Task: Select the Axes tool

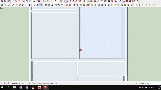Action: 26,5
